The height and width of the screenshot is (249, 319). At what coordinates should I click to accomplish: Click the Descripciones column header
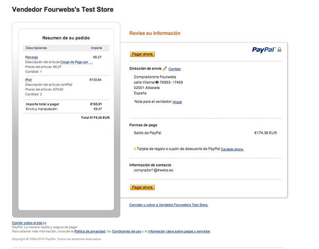[x=36, y=48]
